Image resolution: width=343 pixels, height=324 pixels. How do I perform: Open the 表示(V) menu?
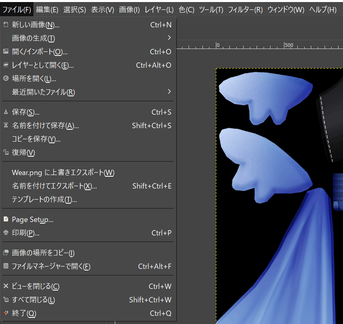pyautogui.click(x=102, y=10)
